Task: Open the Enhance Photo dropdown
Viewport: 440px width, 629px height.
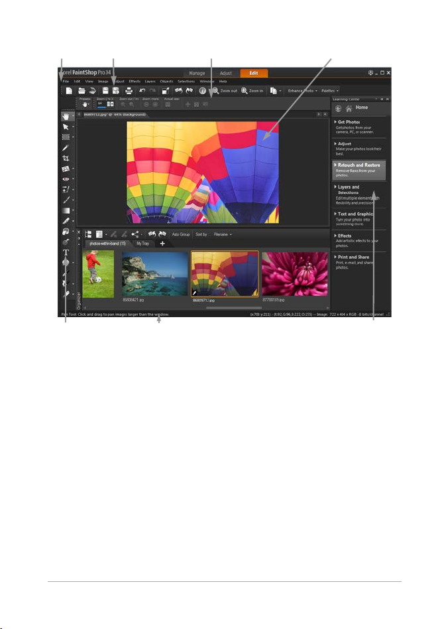Action: click(303, 91)
